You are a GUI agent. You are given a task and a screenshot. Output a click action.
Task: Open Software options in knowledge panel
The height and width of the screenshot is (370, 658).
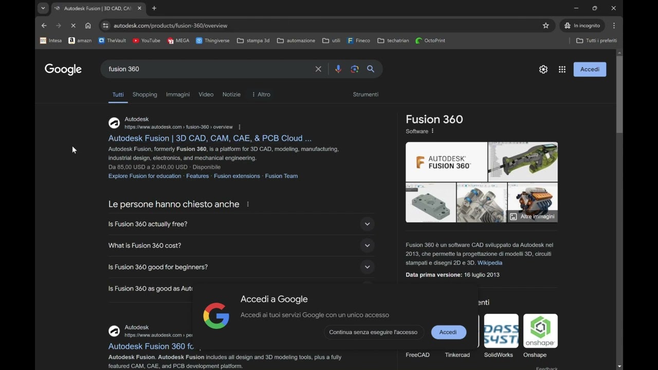[x=432, y=131]
